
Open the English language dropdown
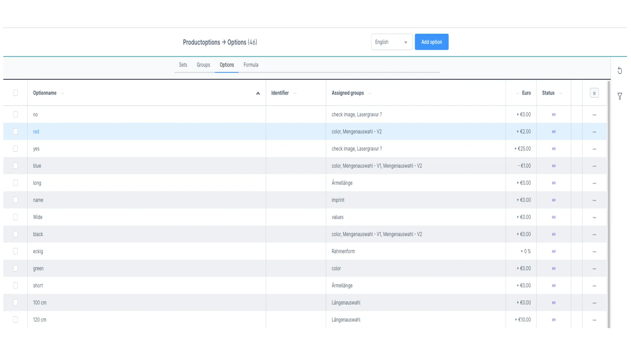click(x=391, y=42)
